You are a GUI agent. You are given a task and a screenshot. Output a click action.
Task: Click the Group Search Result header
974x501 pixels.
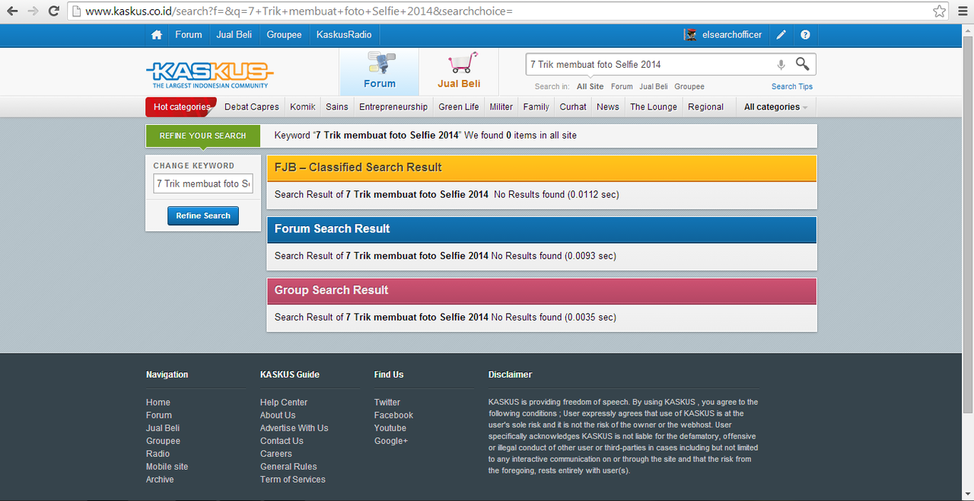point(542,291)
